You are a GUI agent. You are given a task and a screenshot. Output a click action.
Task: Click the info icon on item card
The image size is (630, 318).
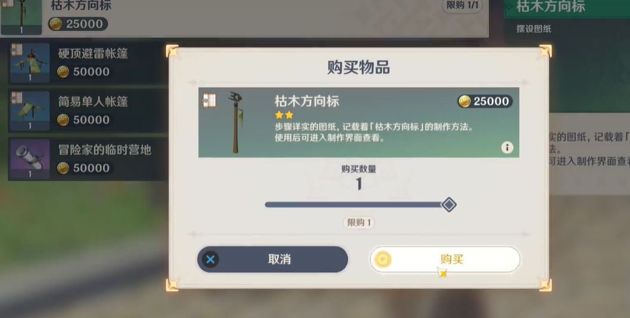507,147
